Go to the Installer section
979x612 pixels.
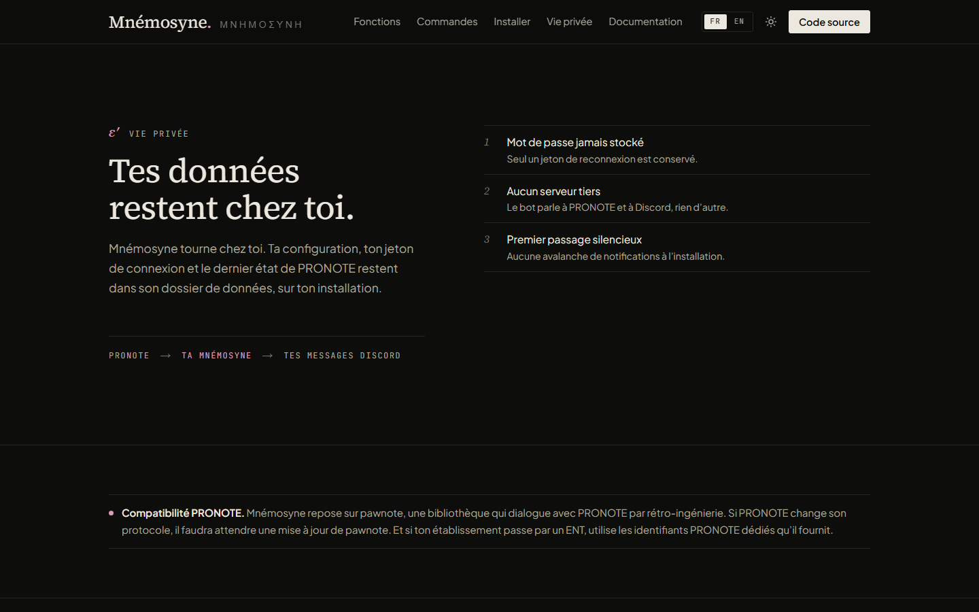point(512,22)
